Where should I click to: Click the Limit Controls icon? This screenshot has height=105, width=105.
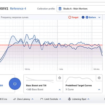coord(42,99)
